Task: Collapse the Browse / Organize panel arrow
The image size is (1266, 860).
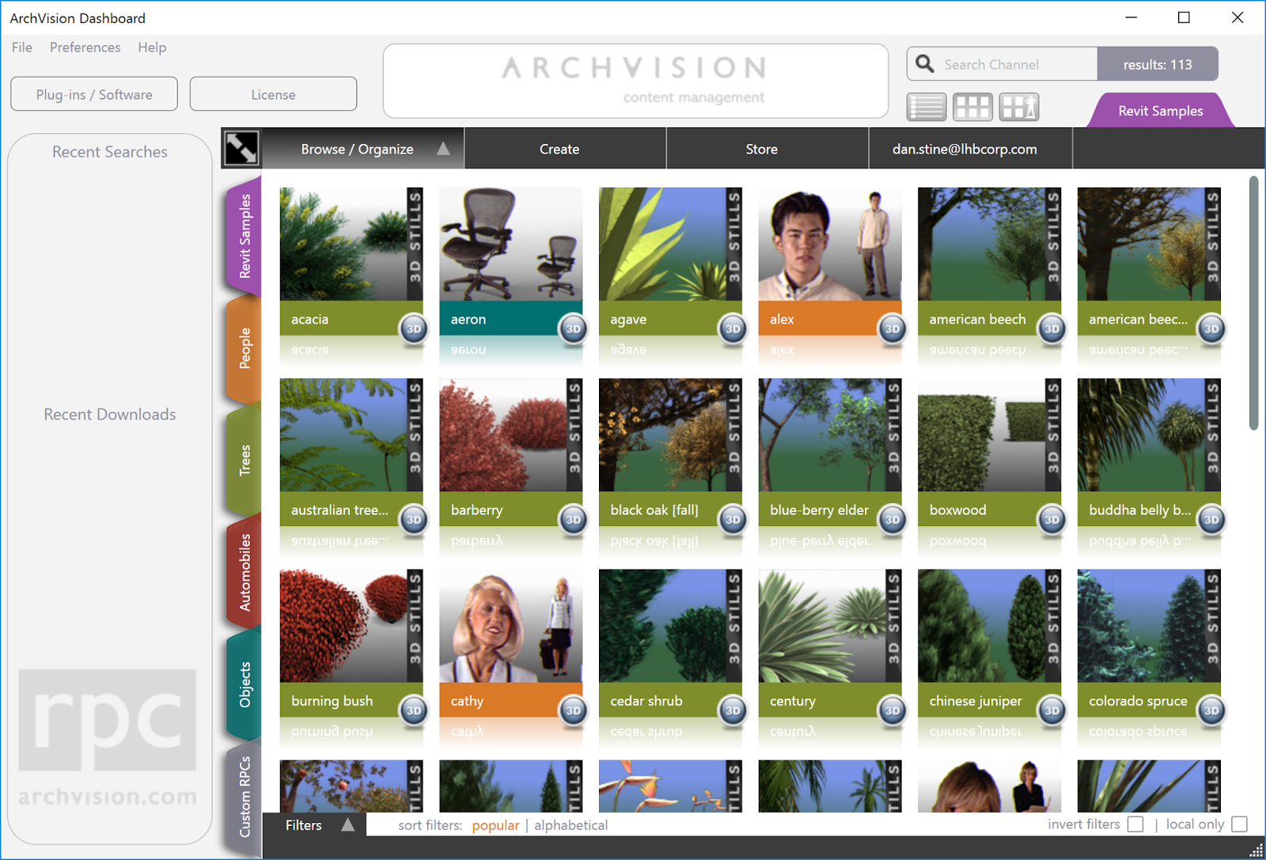Action: click(x=445, y=147)
